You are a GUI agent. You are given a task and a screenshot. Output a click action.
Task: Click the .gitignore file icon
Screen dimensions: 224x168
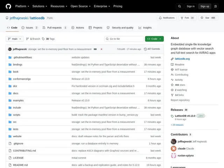coord(10,143)
